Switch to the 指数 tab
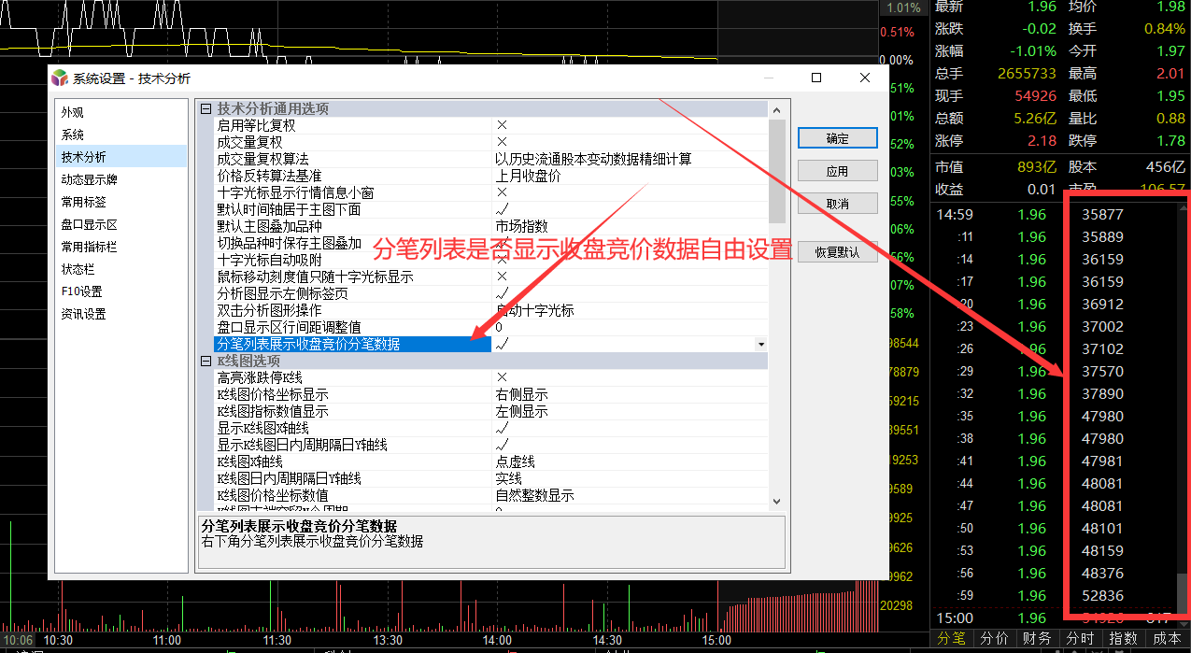This screenshot has width=1191, height=653. (x=1124, y=638)
